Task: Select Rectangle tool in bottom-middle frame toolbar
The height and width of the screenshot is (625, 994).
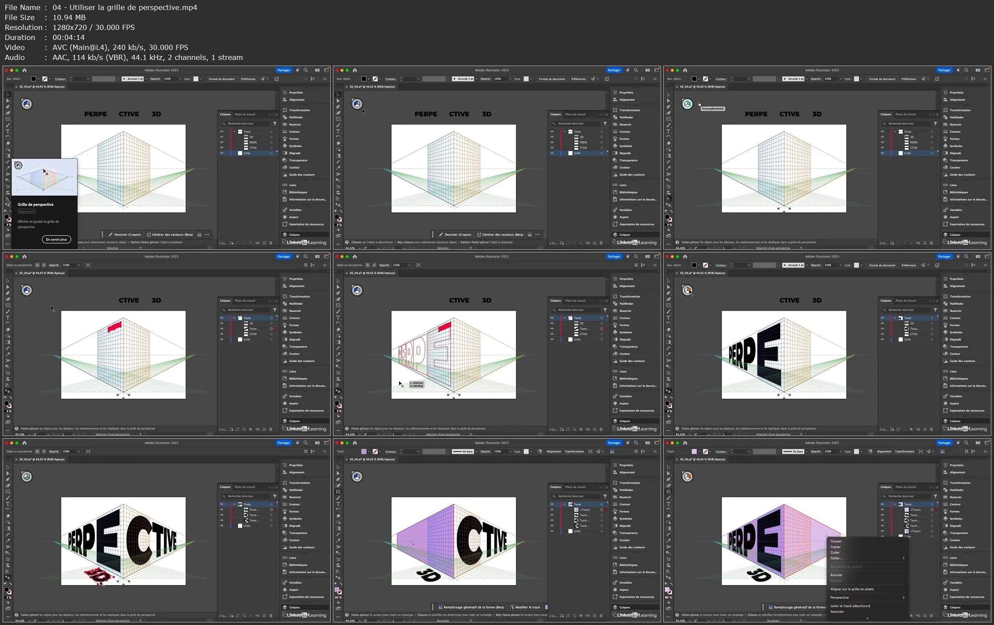Action: [338, 492]
